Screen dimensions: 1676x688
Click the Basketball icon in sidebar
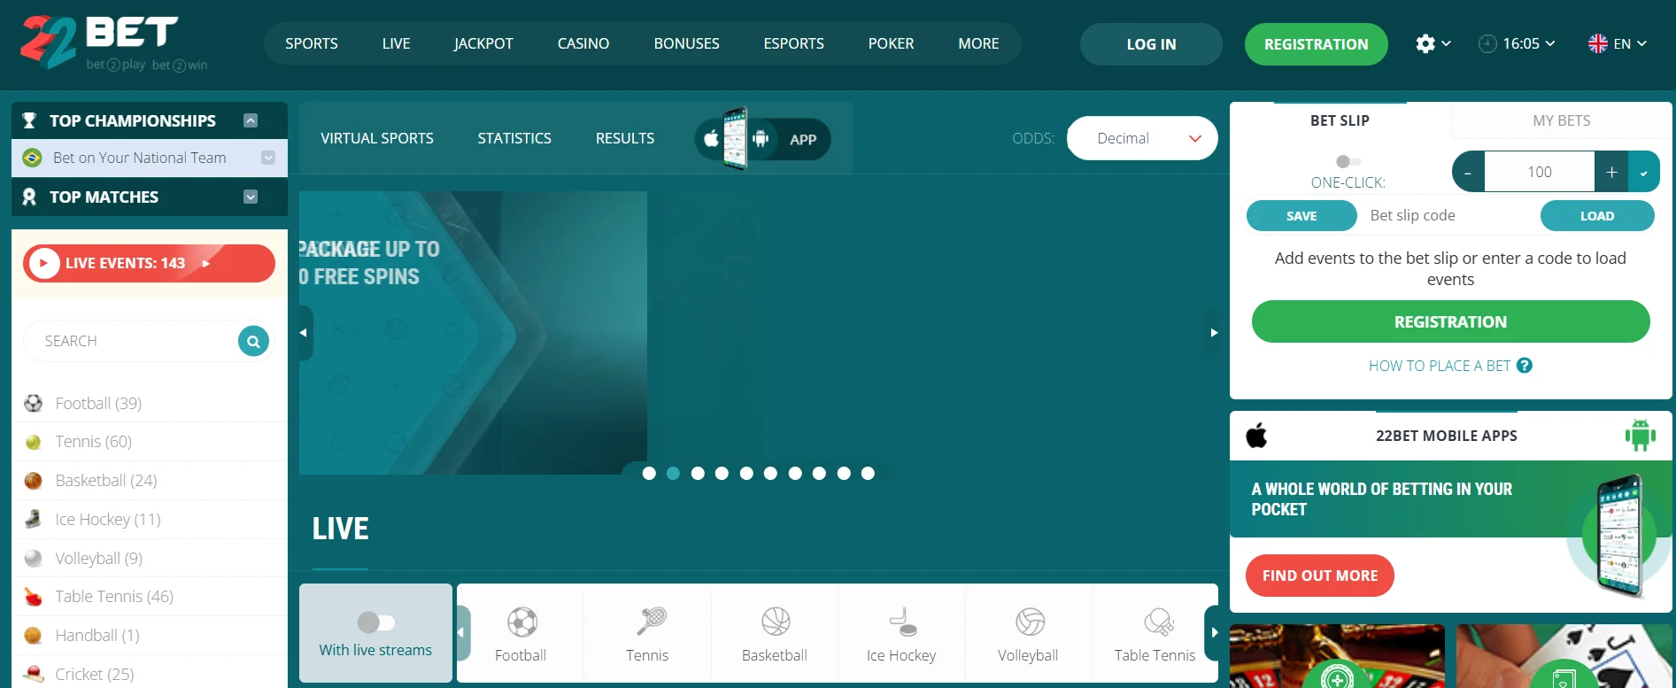coord(34,481)
